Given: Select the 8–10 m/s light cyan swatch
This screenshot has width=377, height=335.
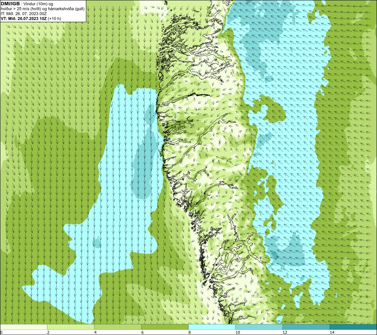Looking at the screenshot, I should point(212,327).
